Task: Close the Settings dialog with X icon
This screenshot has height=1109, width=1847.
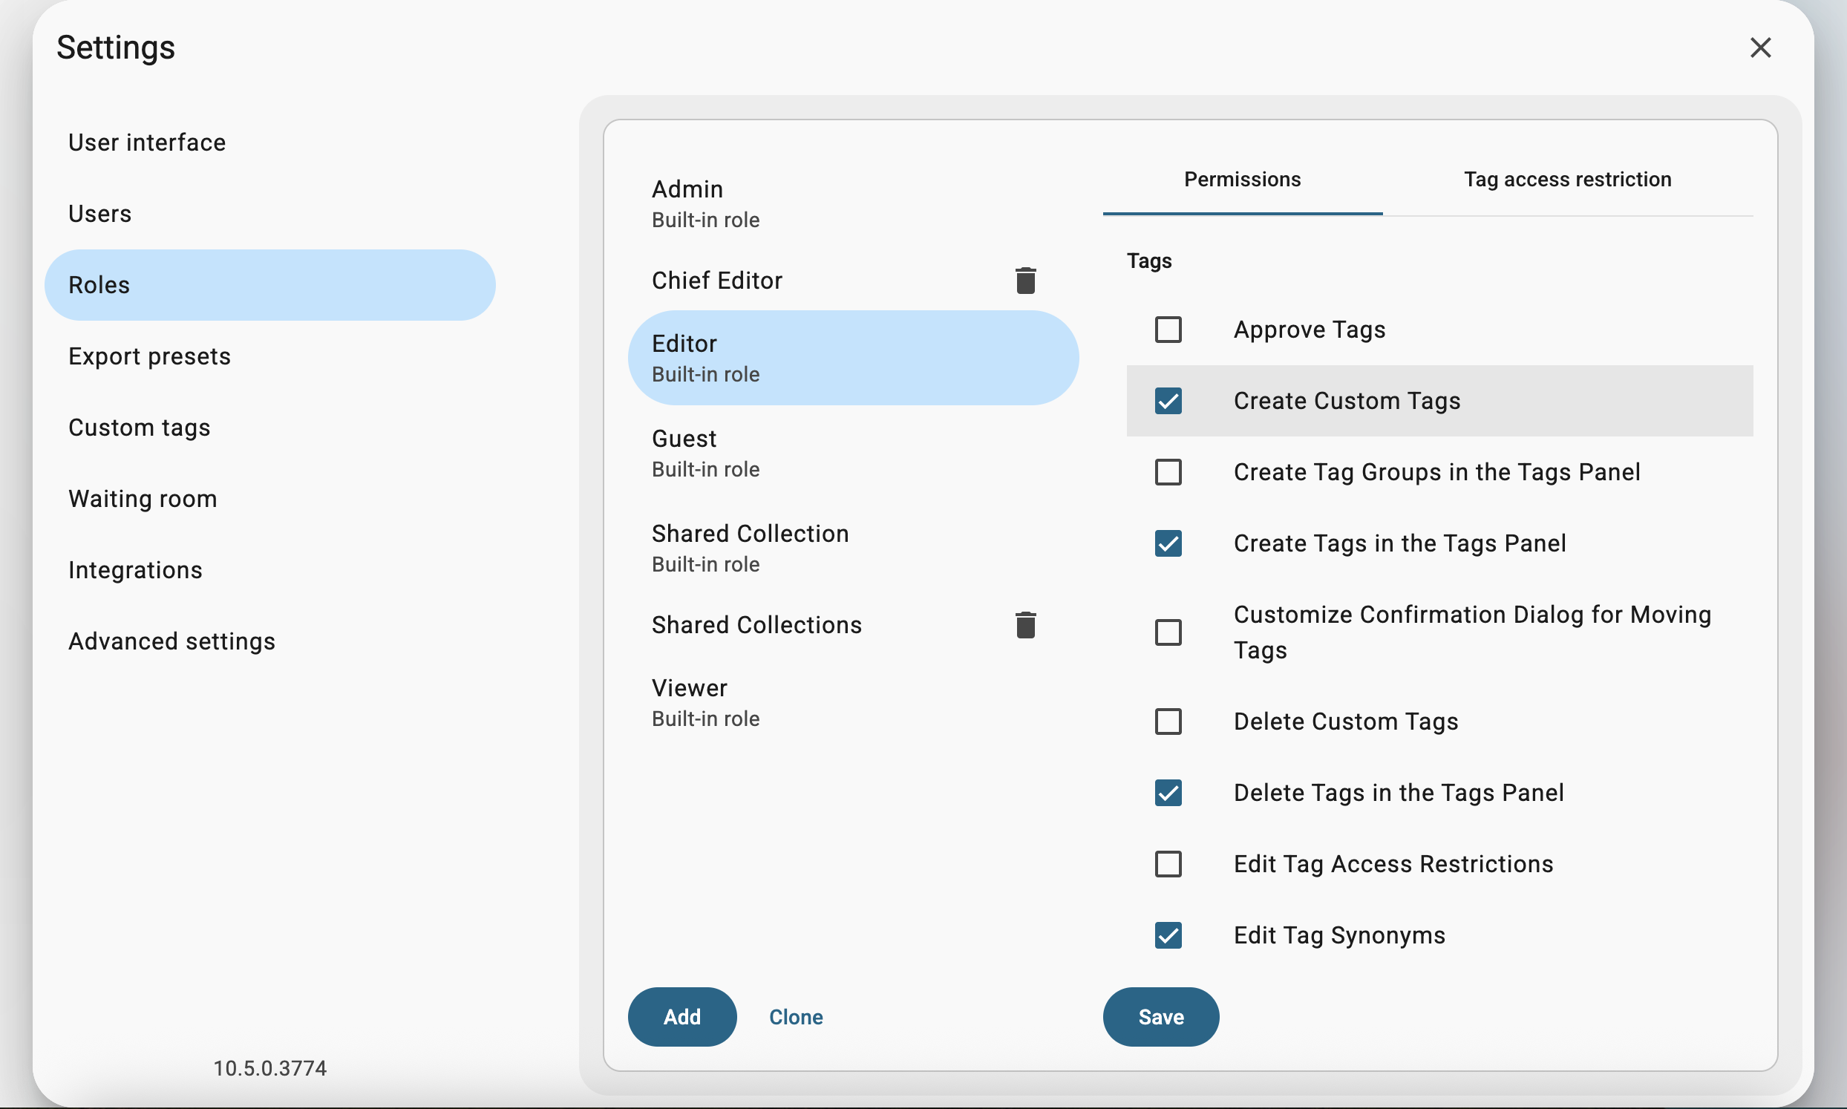Action: [1760, 48]
